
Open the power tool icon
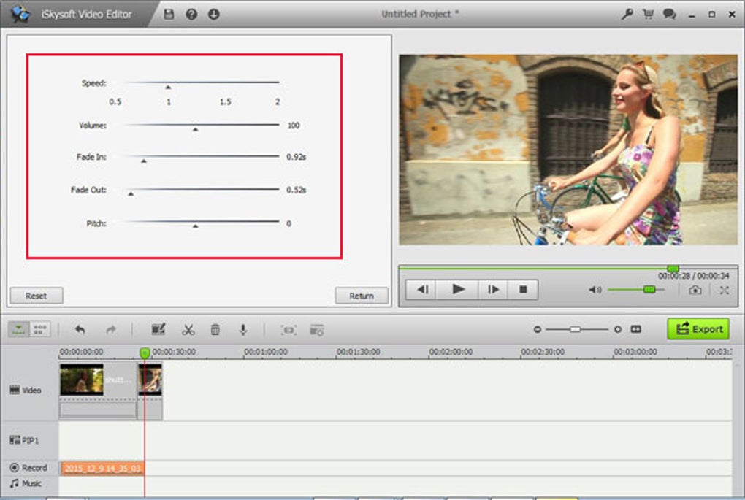point(316,329)
